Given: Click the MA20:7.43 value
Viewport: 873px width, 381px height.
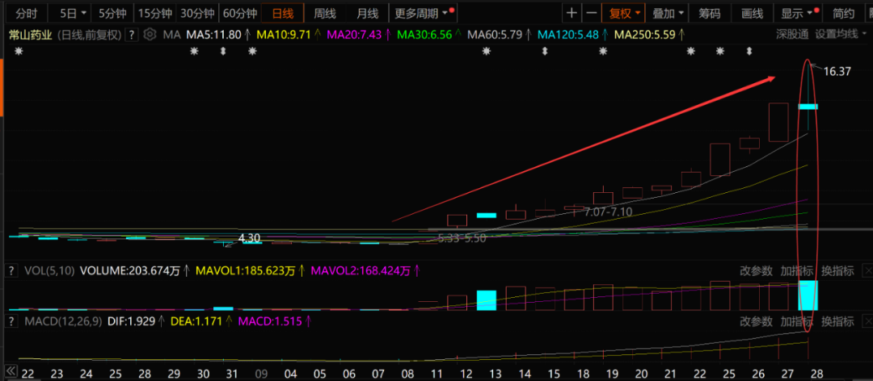Looking at the screenshot, I should click(x=354, y=35).
